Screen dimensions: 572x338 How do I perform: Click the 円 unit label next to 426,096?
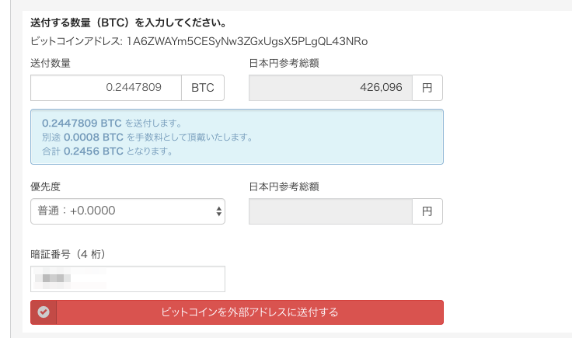(x=427, y=88)
